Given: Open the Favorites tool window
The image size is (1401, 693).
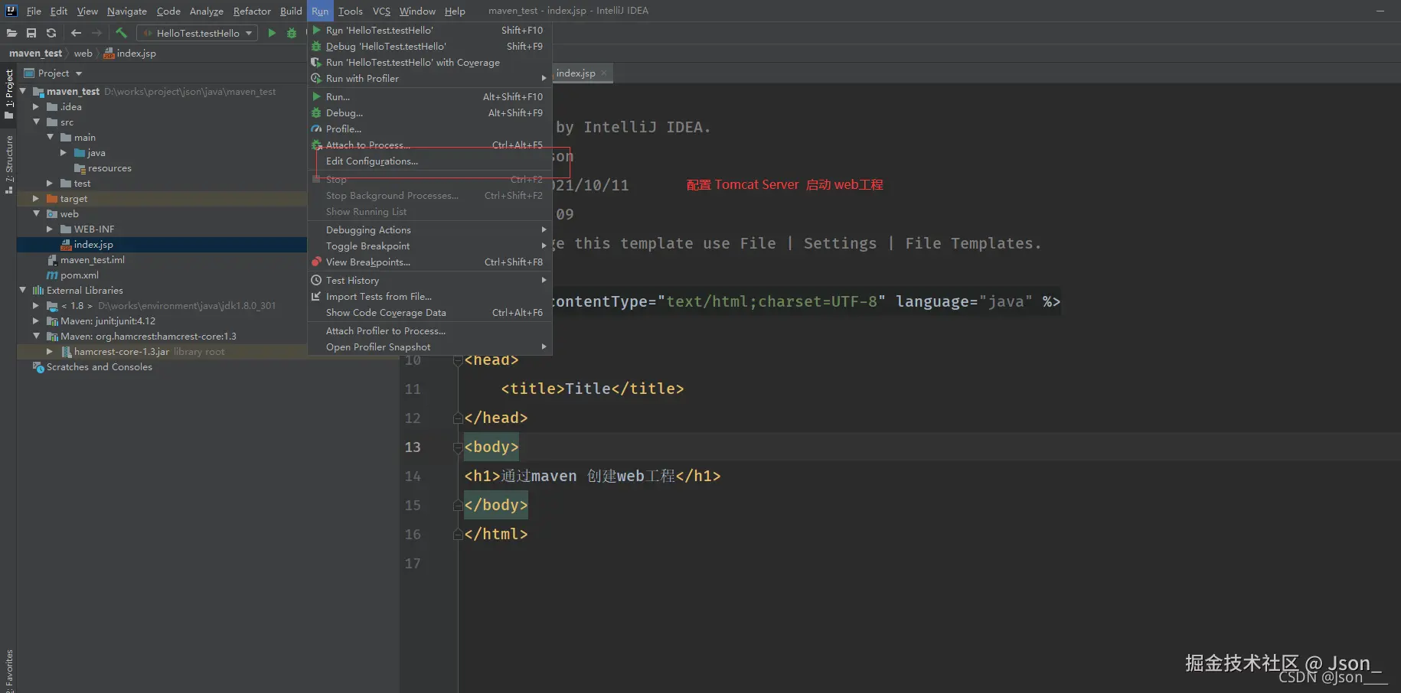Looking at the screenshot, I should (8, 671).
